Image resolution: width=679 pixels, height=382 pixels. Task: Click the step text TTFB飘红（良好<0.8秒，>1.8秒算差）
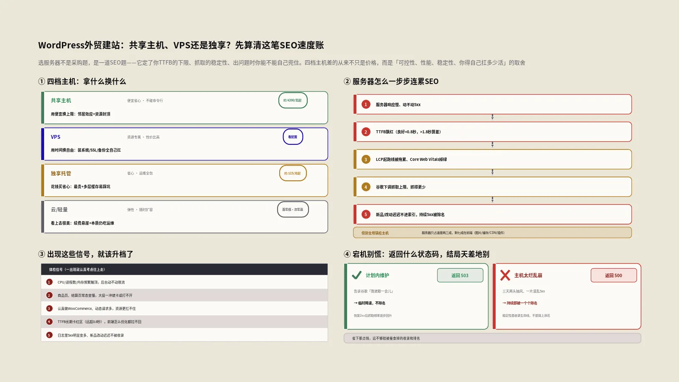pos(408,132)
